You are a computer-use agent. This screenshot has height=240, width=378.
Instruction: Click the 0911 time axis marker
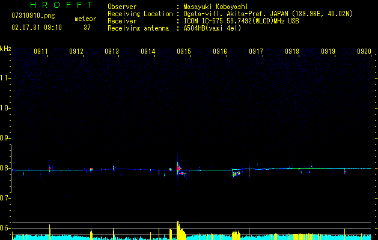[x=41, y=52]
